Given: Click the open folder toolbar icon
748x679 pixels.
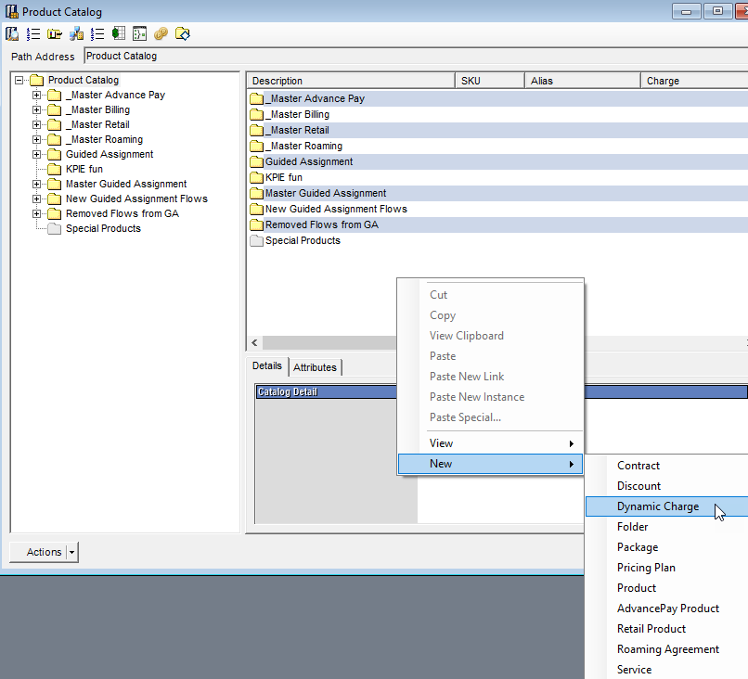Looking at the screenshot, I should coord(55,33).
